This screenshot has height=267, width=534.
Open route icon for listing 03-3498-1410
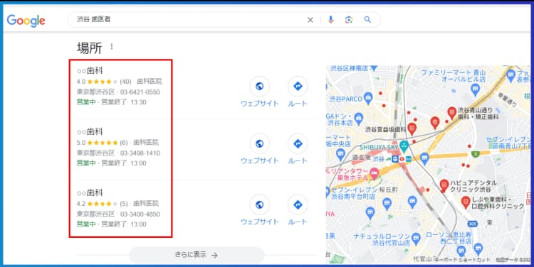[x=298, y=143]
